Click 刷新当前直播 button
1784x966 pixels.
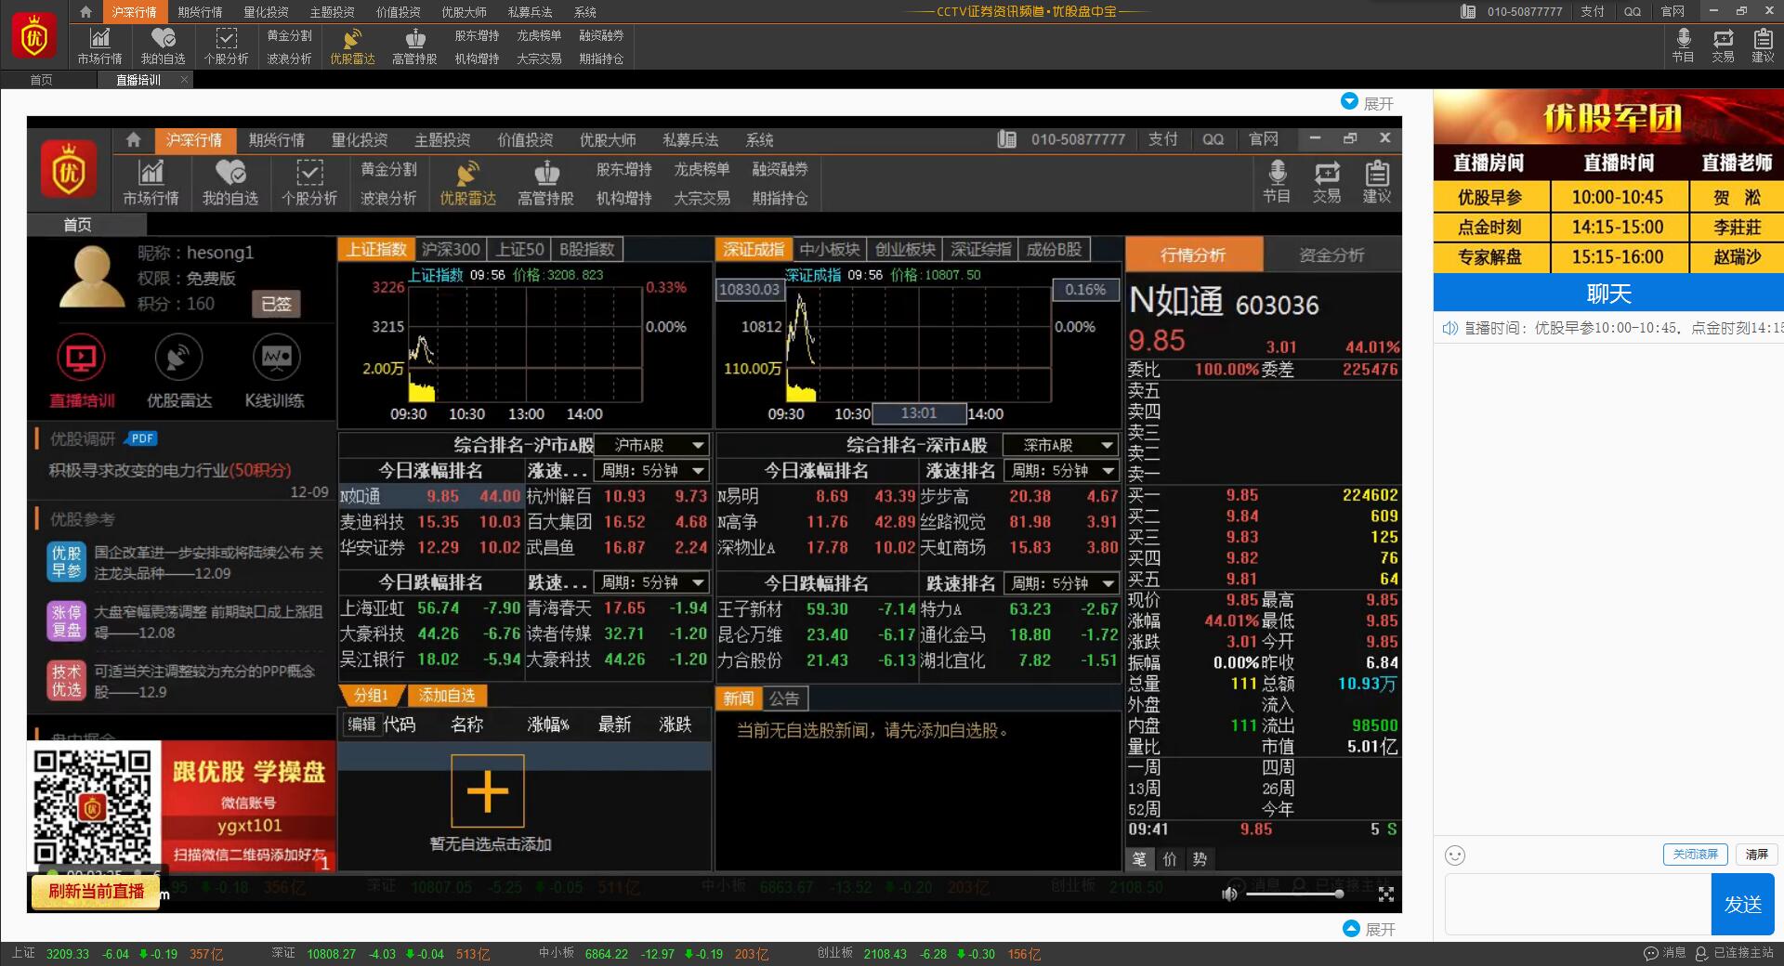pyautogui.click(x=96, y=892)
